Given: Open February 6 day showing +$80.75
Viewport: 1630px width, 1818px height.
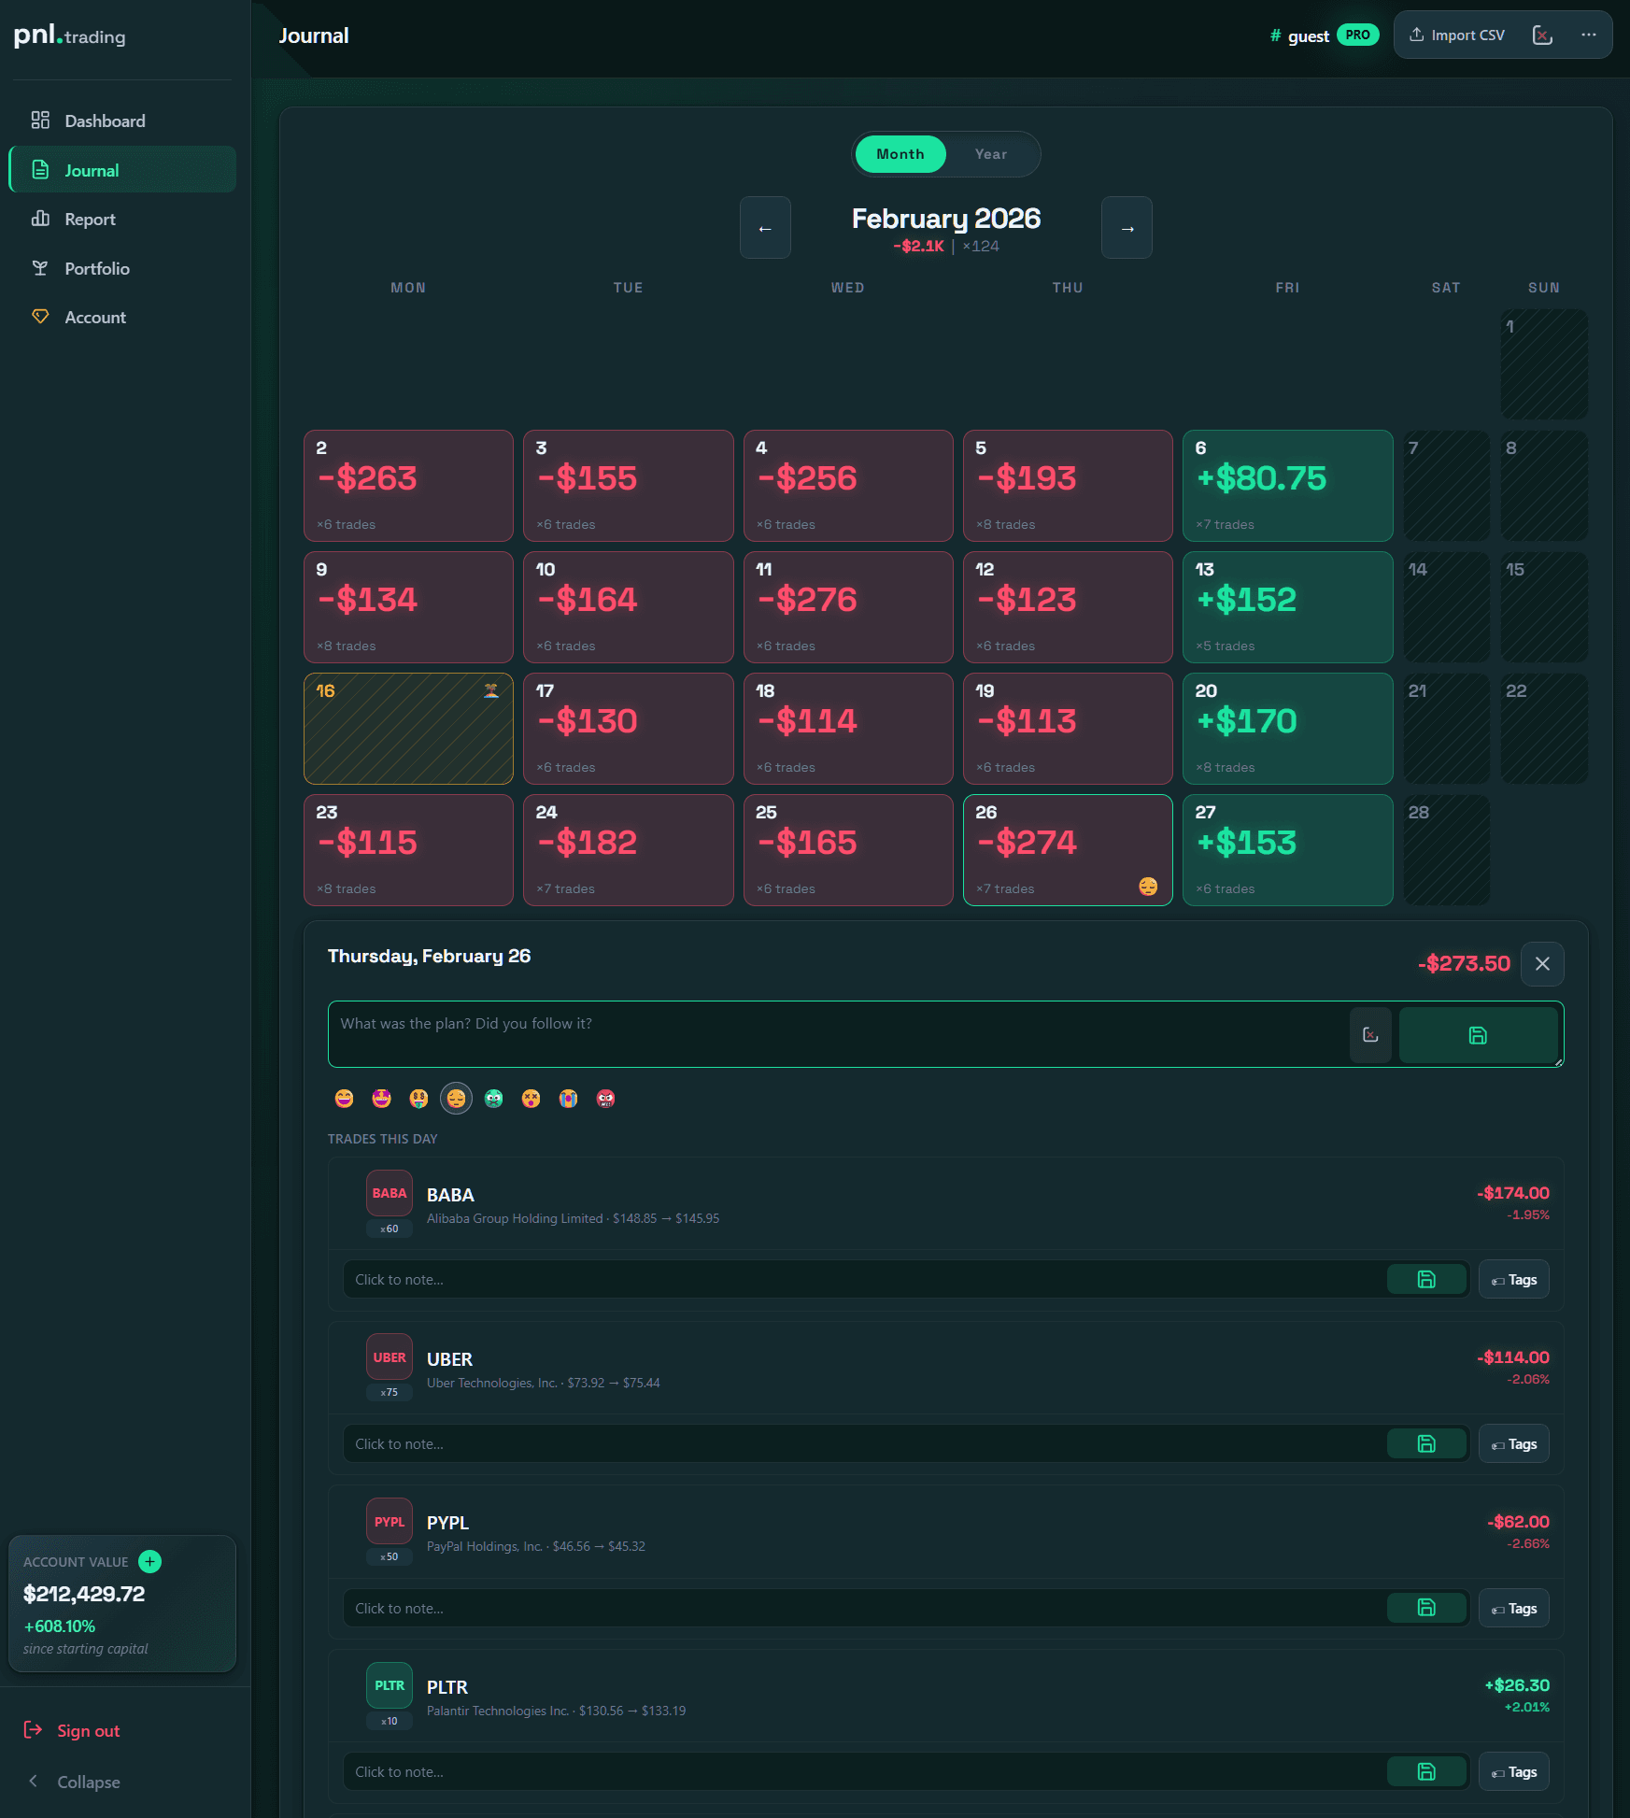Looking at the screenshot, I should (x=1287, y=486).
